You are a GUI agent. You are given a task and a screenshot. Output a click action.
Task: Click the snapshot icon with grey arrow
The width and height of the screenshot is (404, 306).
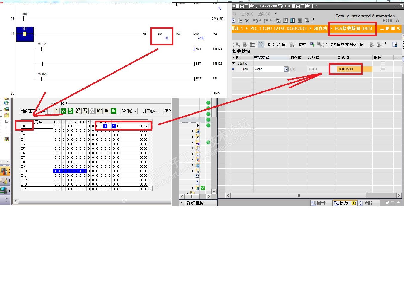click(319, 45)
